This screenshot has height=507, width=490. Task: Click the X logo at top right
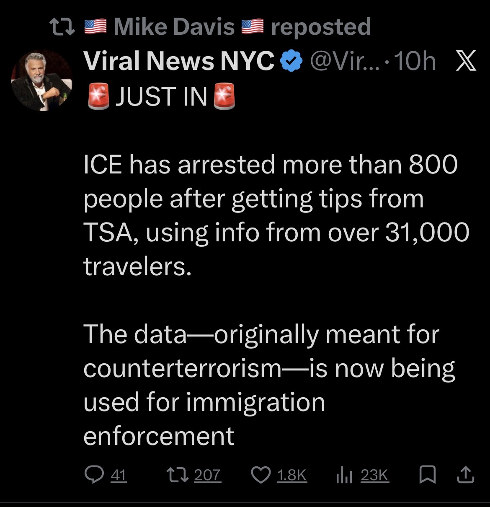pos(465,62)
